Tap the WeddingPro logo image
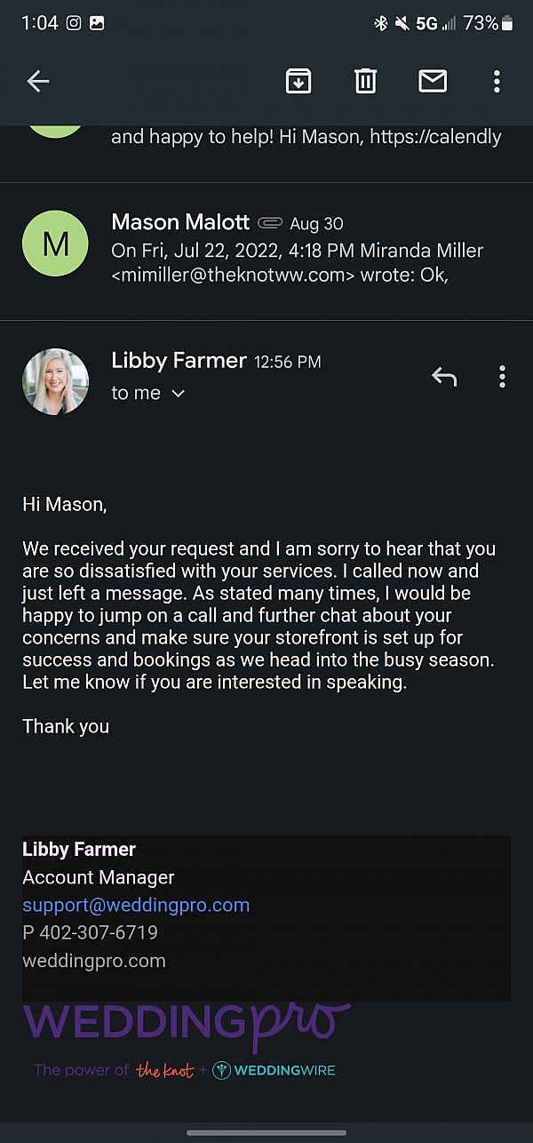This screenshot has height=1143, width=533. tap(187, 1022)
